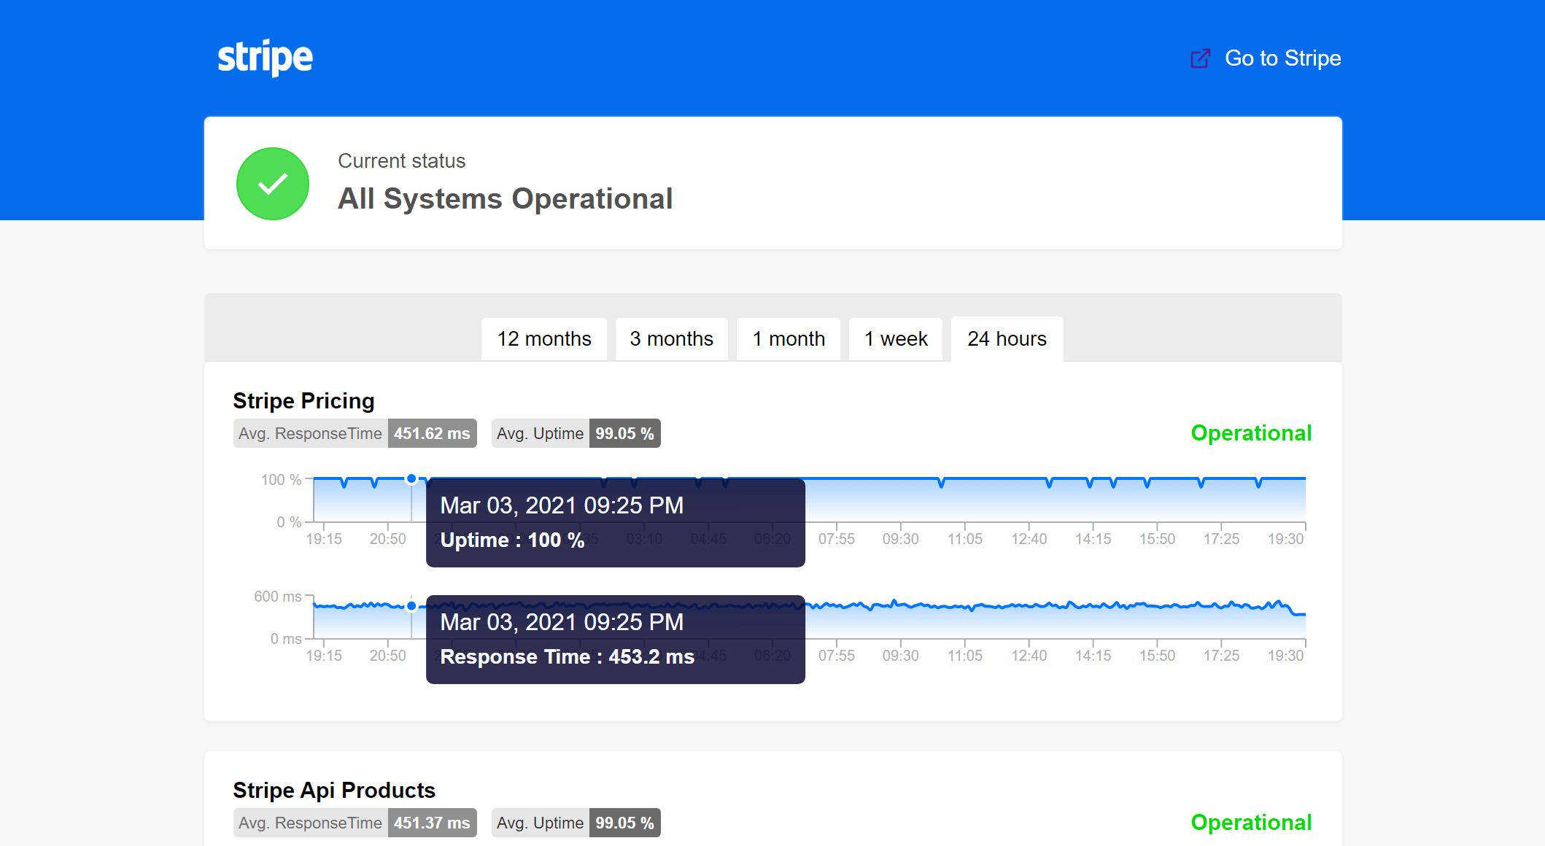1545x846 pixels.
Task: Click the highlighted point on the response time chart
Action: pos(411,606)
